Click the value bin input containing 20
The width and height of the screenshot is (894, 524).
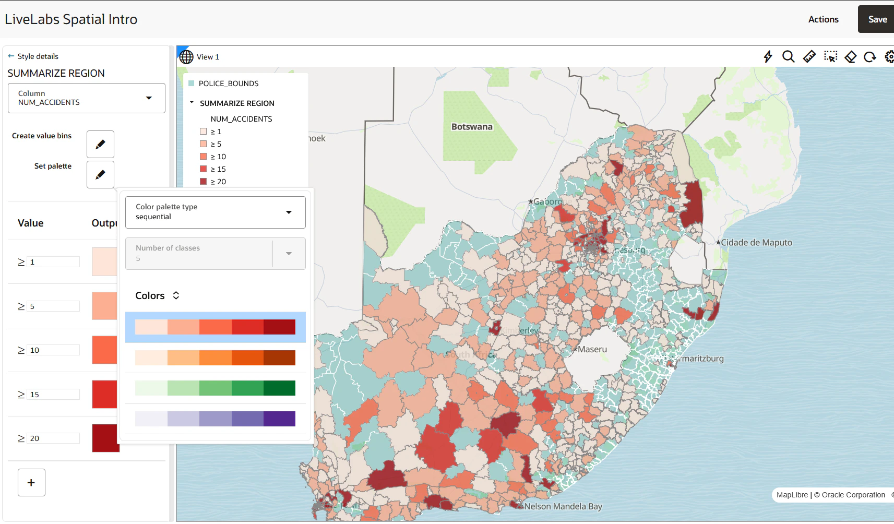(x=54, y=438)
